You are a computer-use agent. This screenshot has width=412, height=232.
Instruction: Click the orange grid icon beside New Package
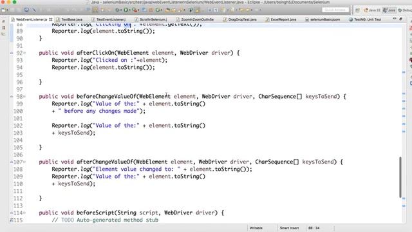151,10
